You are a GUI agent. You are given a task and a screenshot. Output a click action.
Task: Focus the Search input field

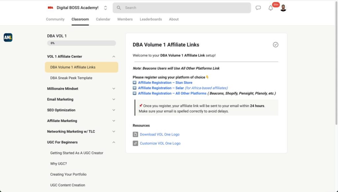click(x=182, y=8)
